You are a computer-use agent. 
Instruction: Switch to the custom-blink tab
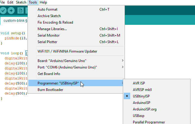(x=14, y=21)
